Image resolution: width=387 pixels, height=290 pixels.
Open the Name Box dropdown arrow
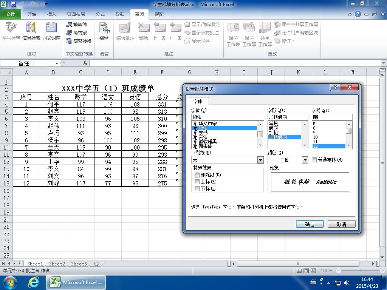pos(57,63)
